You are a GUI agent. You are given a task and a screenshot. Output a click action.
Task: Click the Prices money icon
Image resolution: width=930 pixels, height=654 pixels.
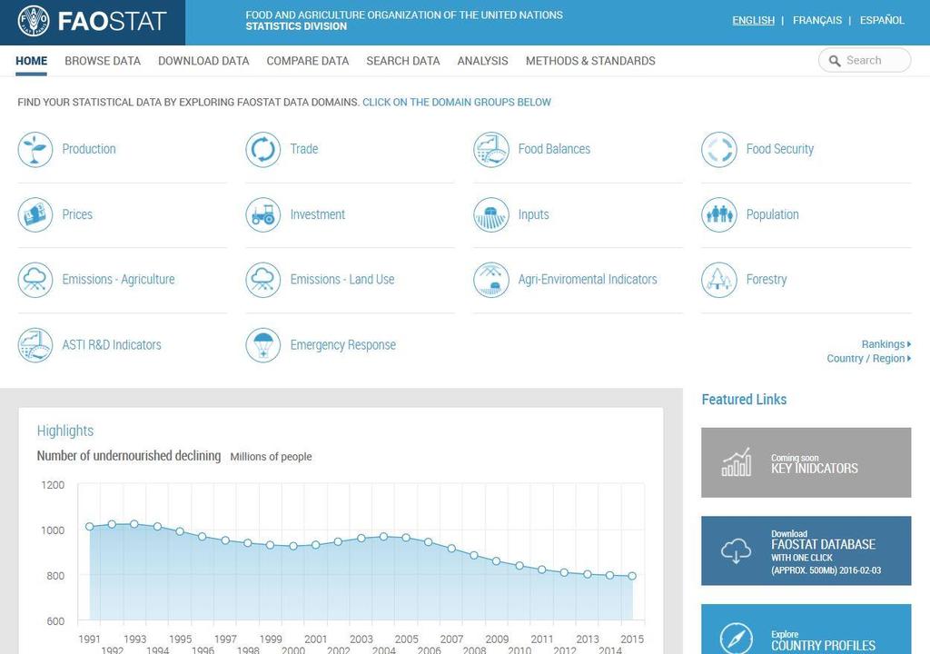coord(35,215)
